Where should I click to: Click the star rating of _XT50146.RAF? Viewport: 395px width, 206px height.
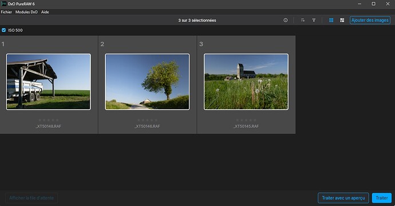tap(147, 120)
